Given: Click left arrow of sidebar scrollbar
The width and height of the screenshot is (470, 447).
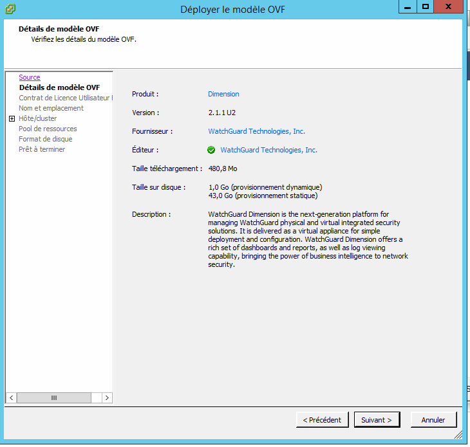Looking at the screenshot, I should click(x=11, y=397).
